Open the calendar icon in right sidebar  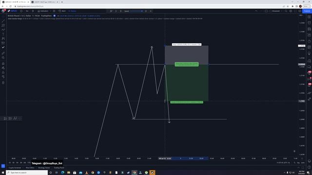point(309,47)
